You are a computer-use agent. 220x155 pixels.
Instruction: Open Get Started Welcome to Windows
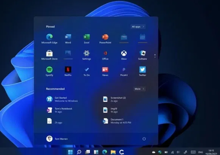coord(62,99)
